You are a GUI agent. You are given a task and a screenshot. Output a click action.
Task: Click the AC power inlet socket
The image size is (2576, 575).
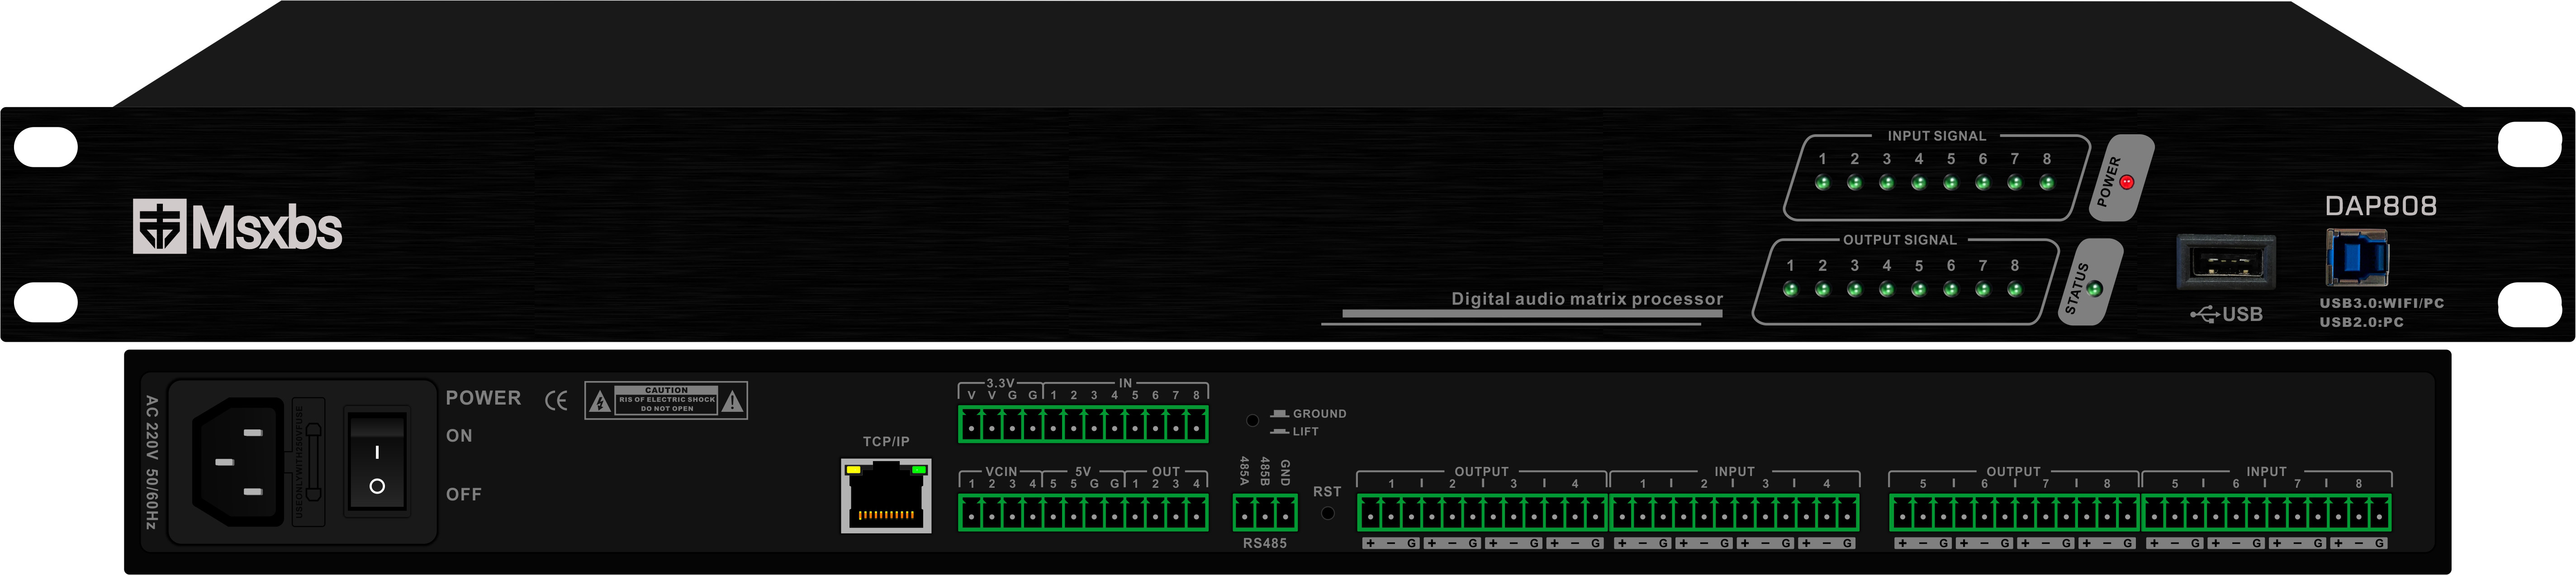click(x=238, y=462)
